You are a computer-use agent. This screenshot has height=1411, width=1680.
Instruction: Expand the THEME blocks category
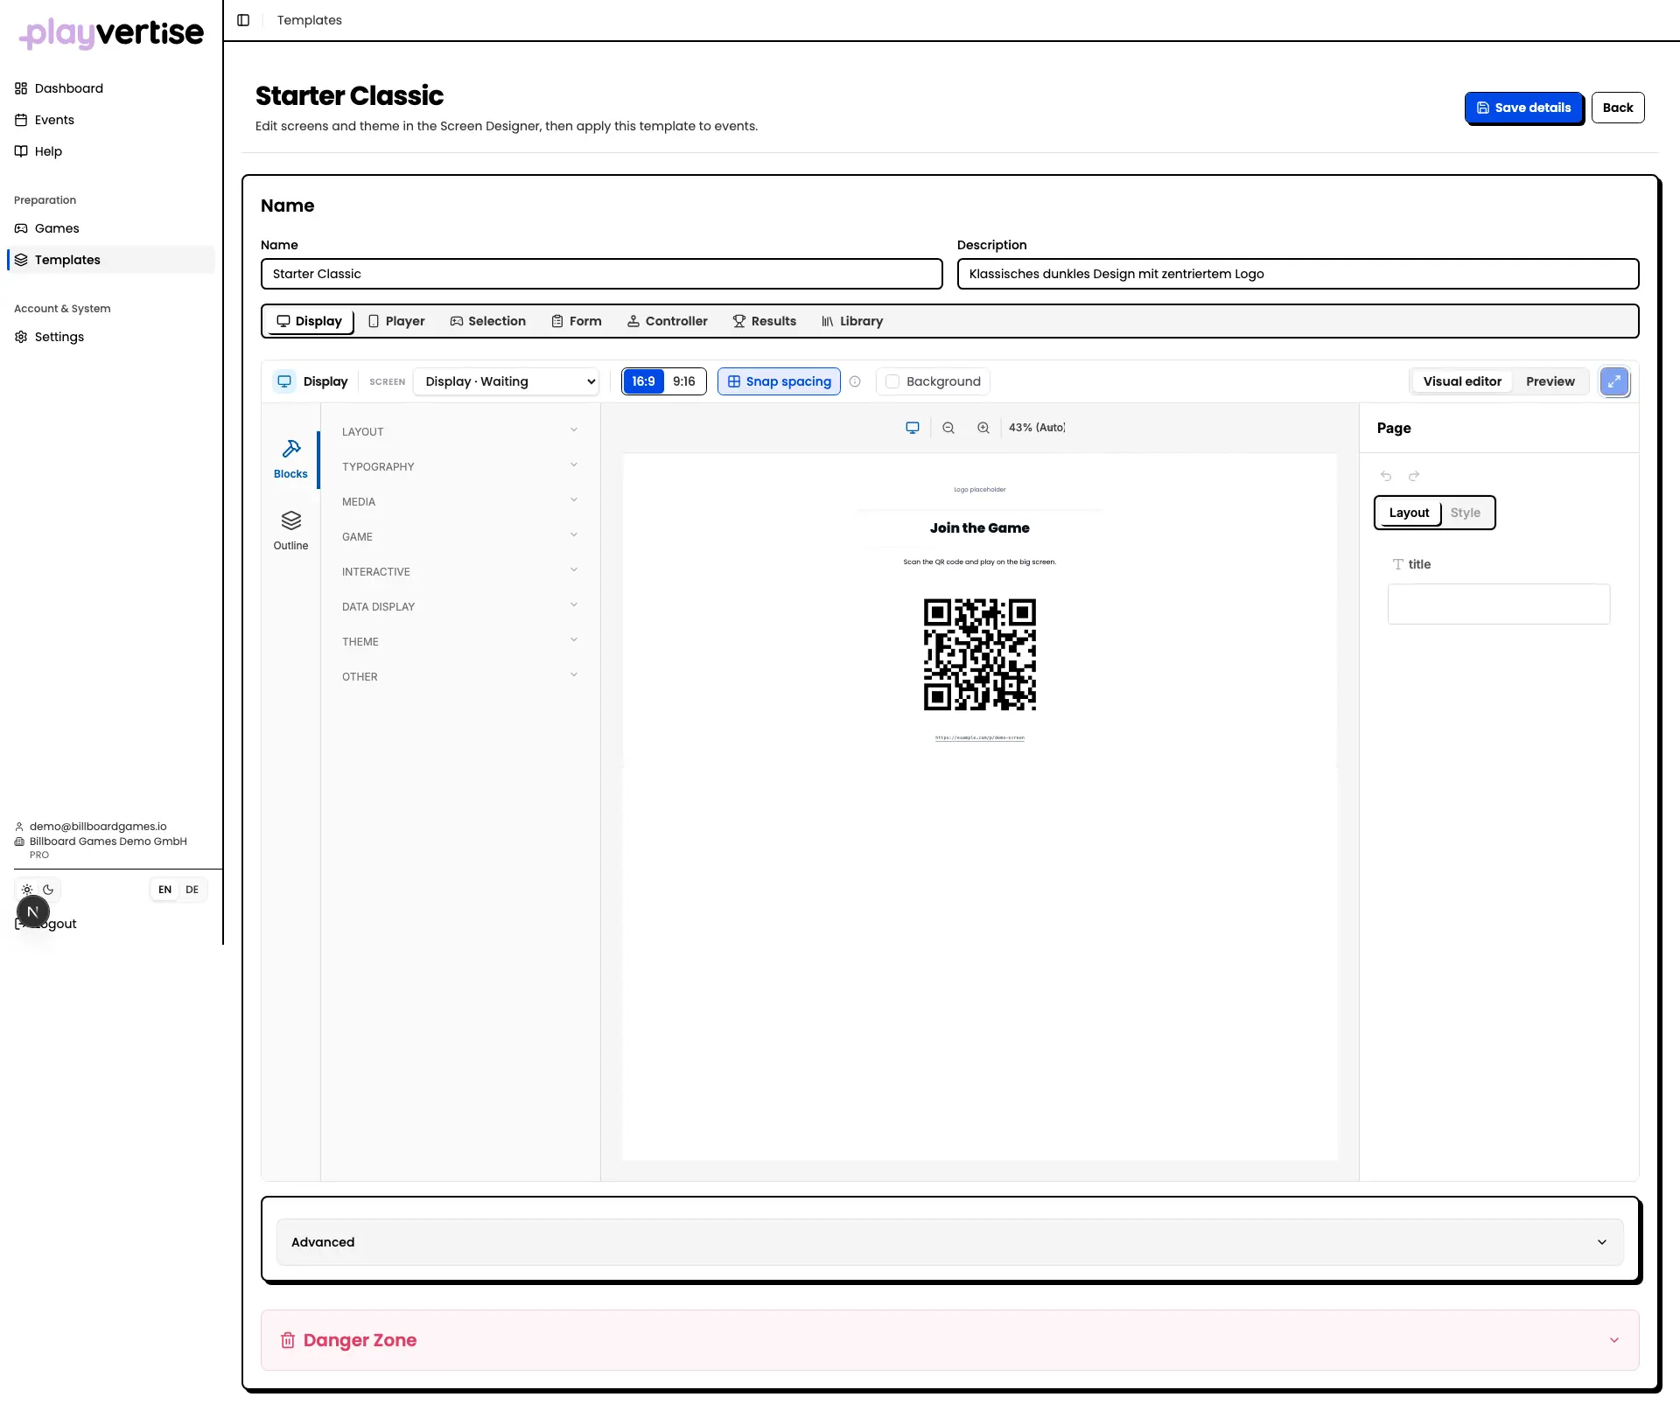(459, 641)
